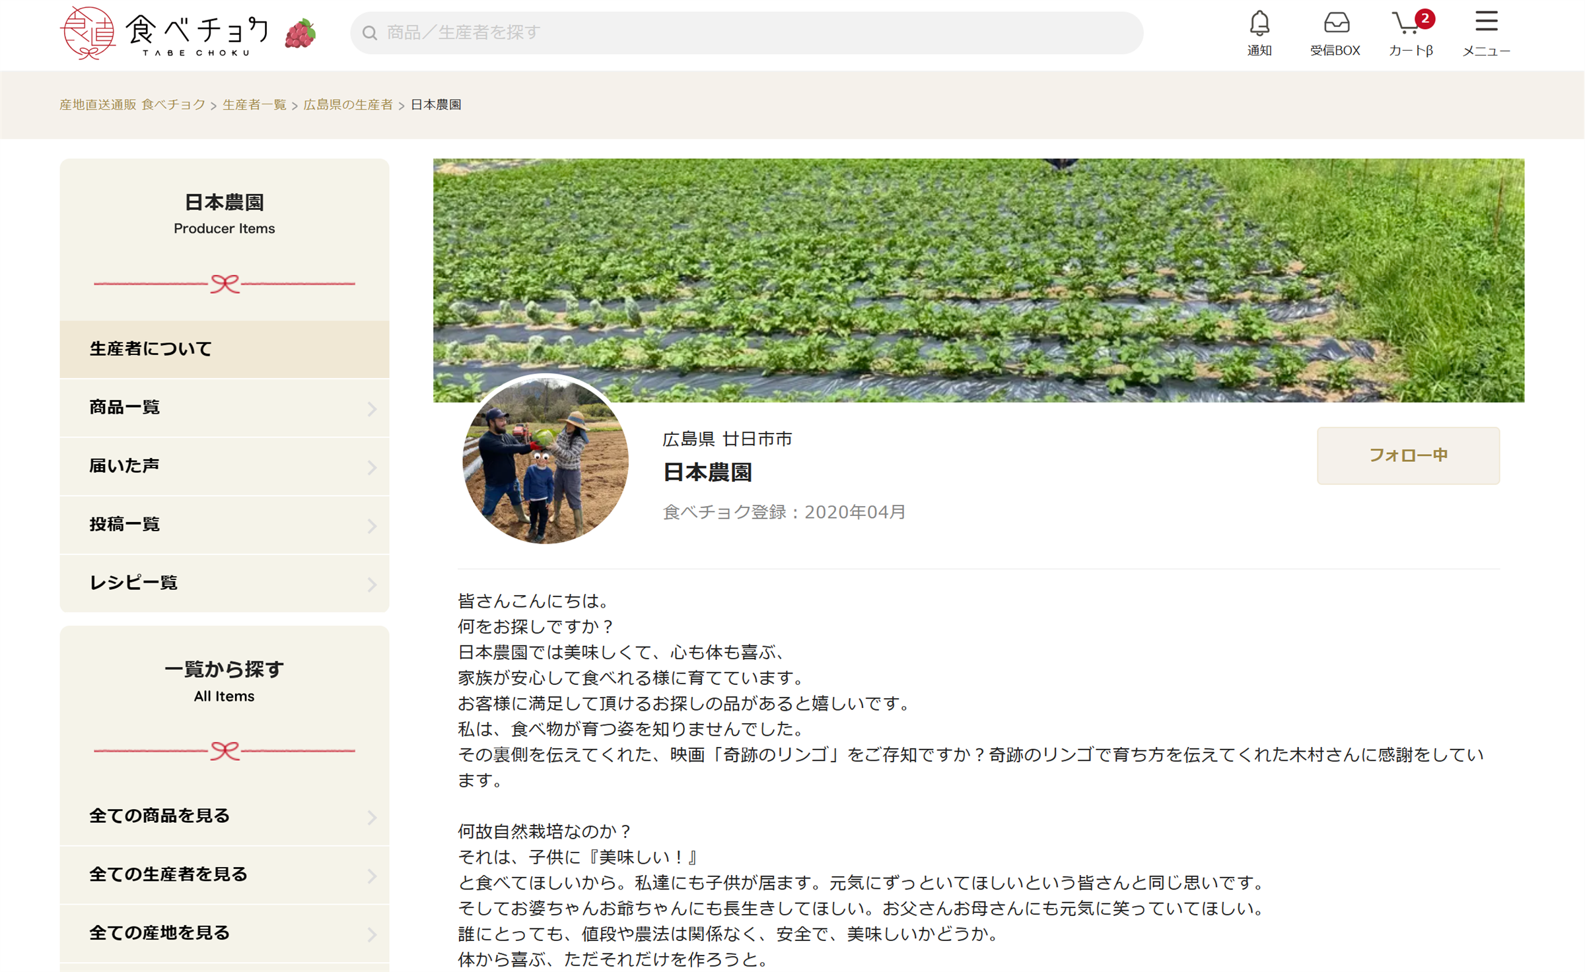
Task: Click the Tabechoku logo in header
Action: [x=164, y=33]
